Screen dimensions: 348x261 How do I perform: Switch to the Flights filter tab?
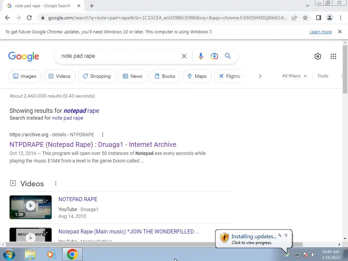click(229, 76)
